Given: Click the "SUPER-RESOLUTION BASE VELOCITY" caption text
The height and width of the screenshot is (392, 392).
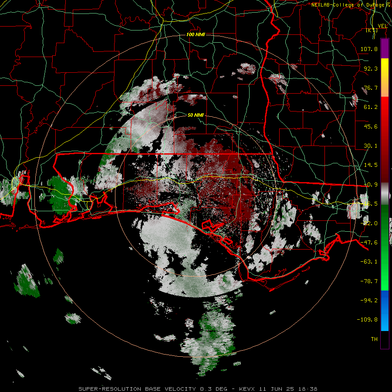Looking at the screenshot, I should pyautogui.click(x=137, y=389).
